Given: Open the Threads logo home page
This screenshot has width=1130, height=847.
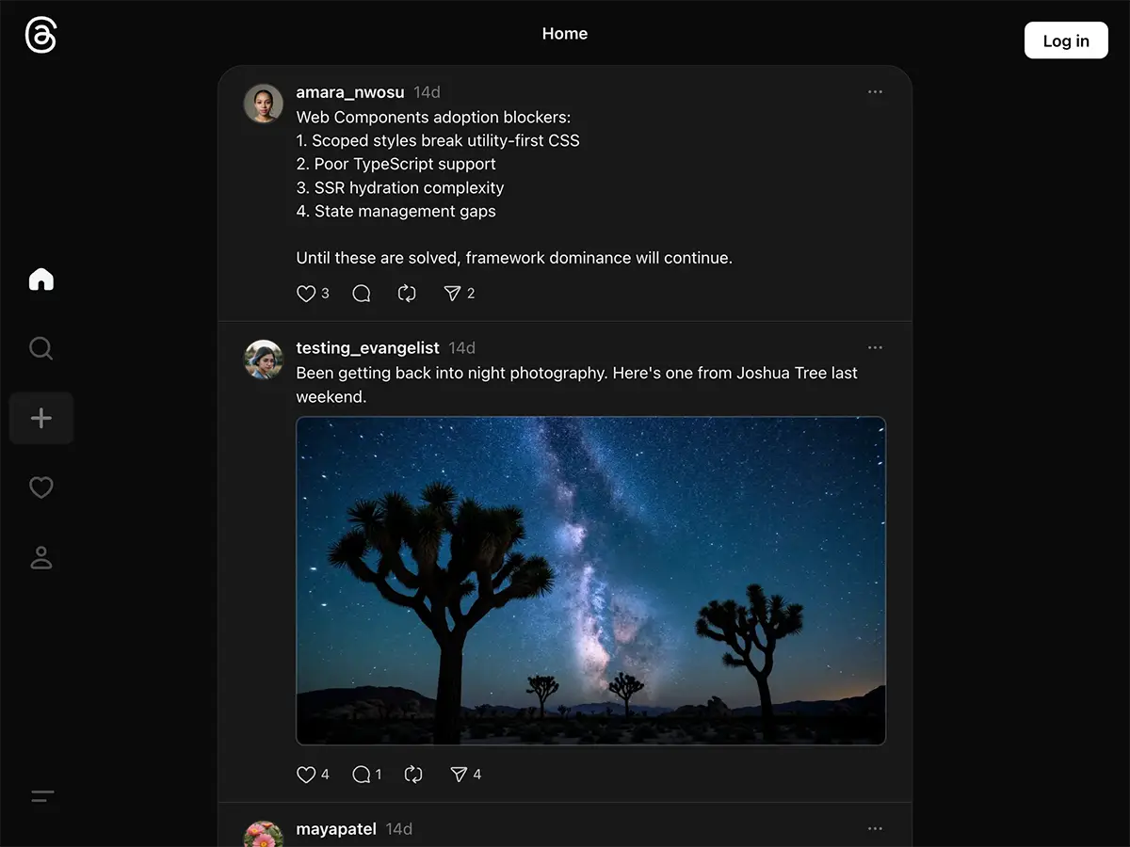Looking at the screenshot, I should pyautogui.click(x=40, y=34).
